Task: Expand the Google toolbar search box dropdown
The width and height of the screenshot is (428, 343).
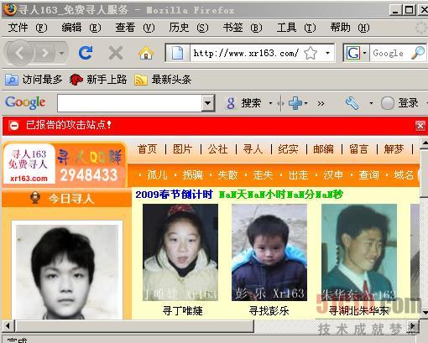Action: 207,103
